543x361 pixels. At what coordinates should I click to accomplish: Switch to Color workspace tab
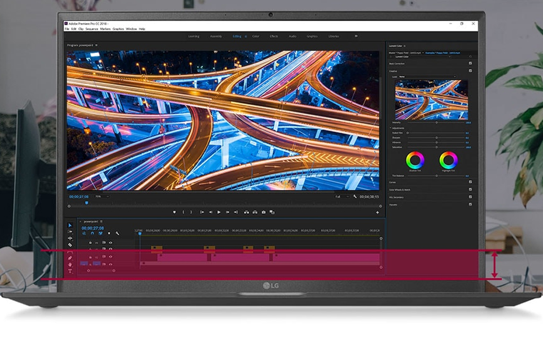point(256,37)
